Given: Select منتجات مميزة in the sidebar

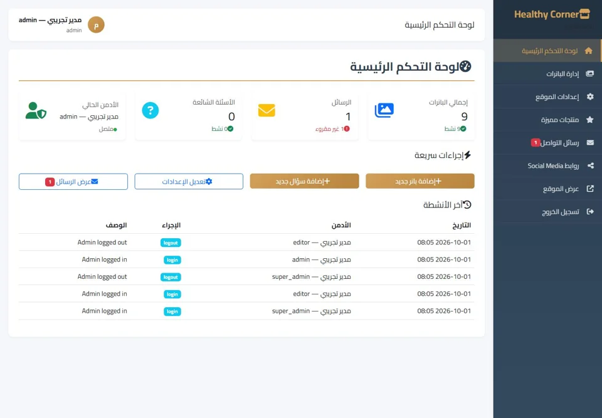Looking at the screenshot, I should 547,120.
